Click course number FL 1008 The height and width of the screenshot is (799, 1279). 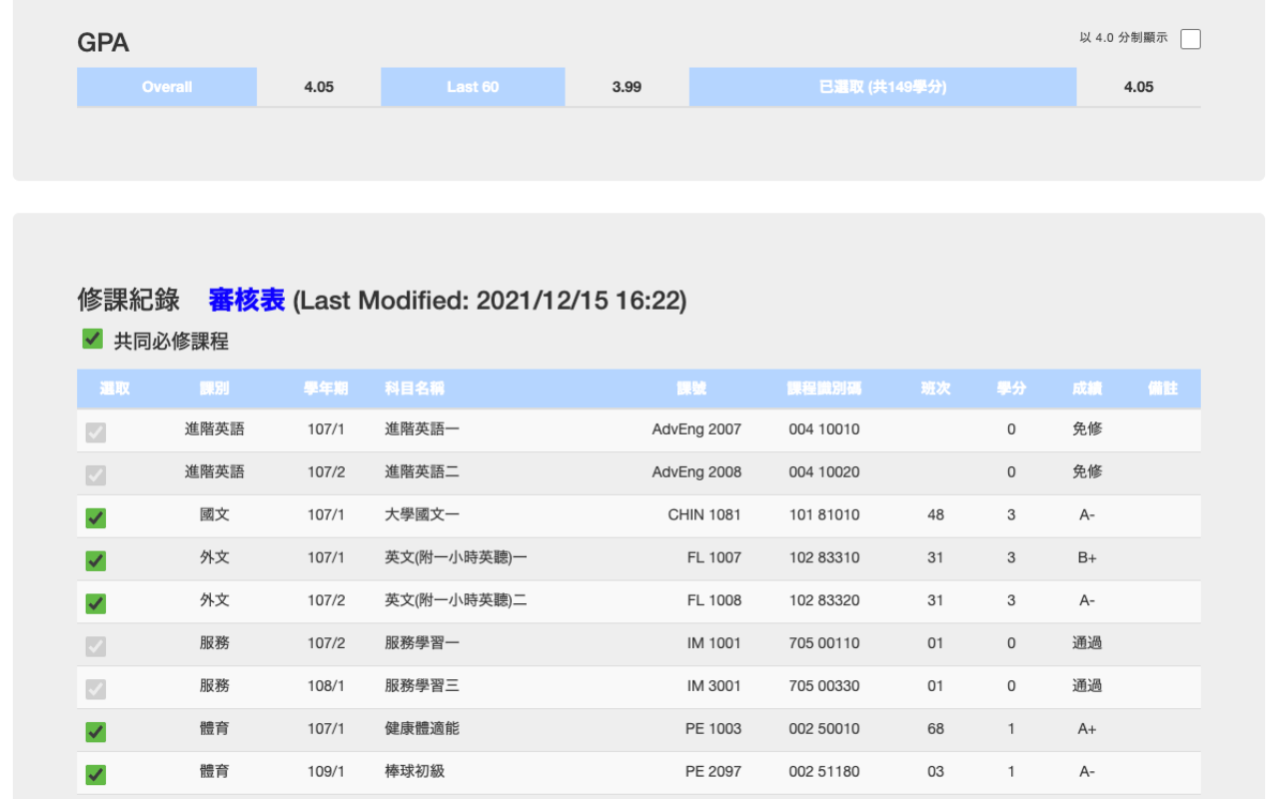(x=714, y=600)
